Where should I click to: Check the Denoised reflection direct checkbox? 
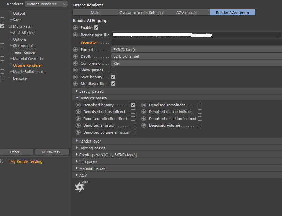pos(133,119)
